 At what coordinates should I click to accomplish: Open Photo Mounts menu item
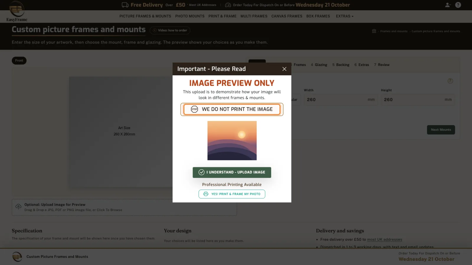(x=190, y=16)
